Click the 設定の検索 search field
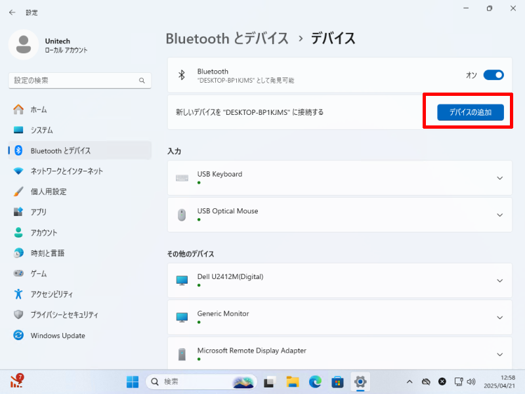 click(79, 80)
